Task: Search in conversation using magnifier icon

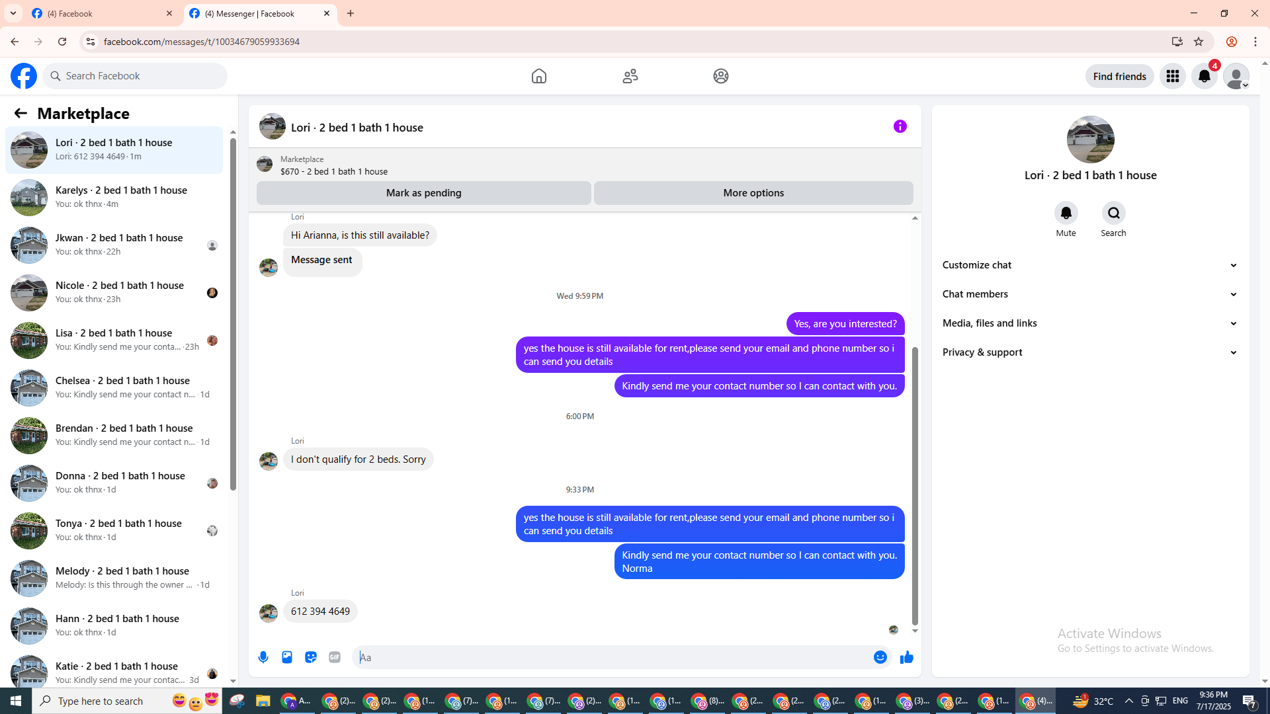Action: 1114,213
